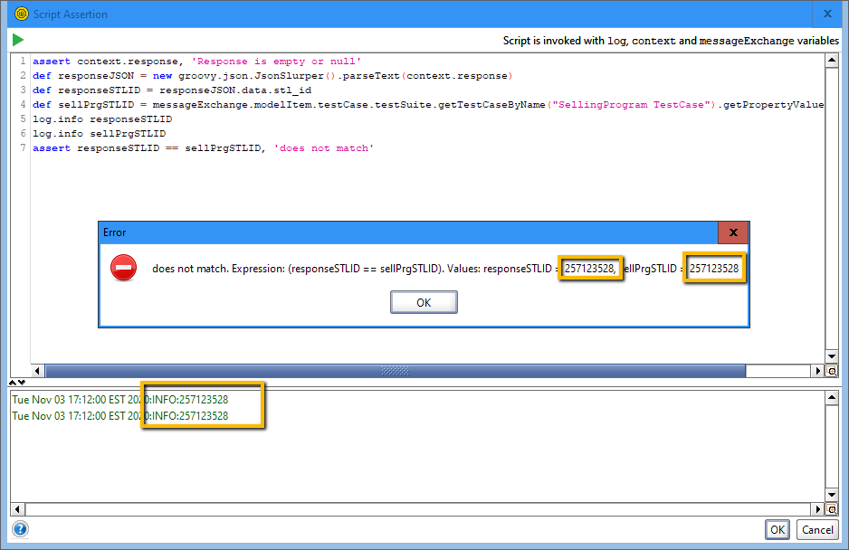Click the magnifier icon in the script editor corner

pos(832,371)
